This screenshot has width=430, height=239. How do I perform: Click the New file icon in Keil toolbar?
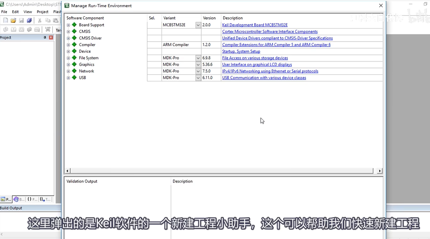5,20
